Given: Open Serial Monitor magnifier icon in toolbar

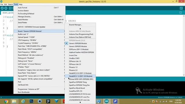Looking at the screenshot, I should click(x=181, y=8).
